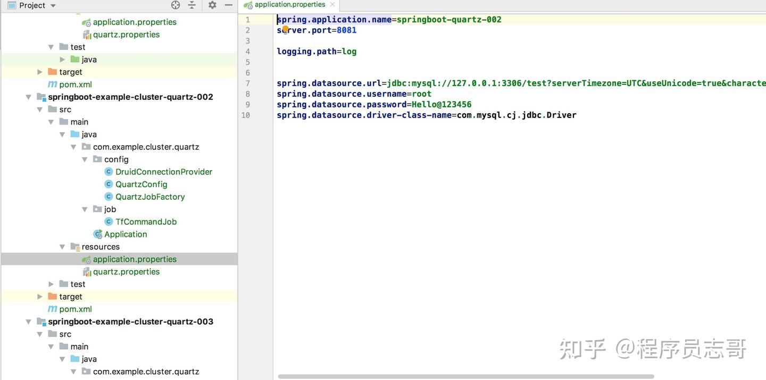Screen dimensions: 766x380
Task: Collapse the springboot-example-cluster-quartz-003 module
Action: pos(29,322)
